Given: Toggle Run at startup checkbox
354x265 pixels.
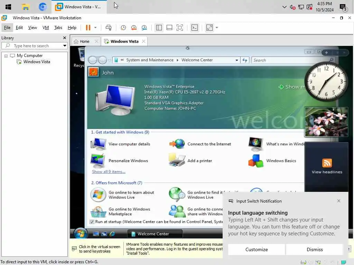Looking at the screenshot, I should pos(92,222).
